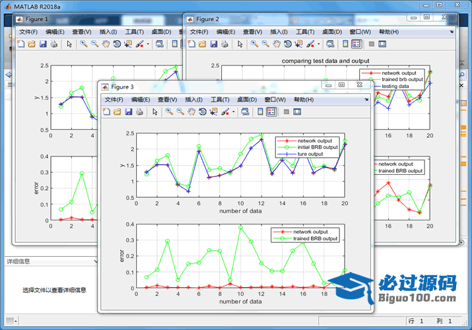Select Brush data tool in Figure 3

(225, 112)
